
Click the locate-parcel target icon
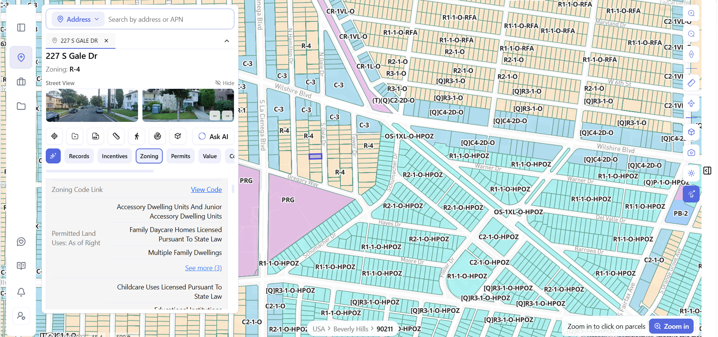[x=54, y=136]
